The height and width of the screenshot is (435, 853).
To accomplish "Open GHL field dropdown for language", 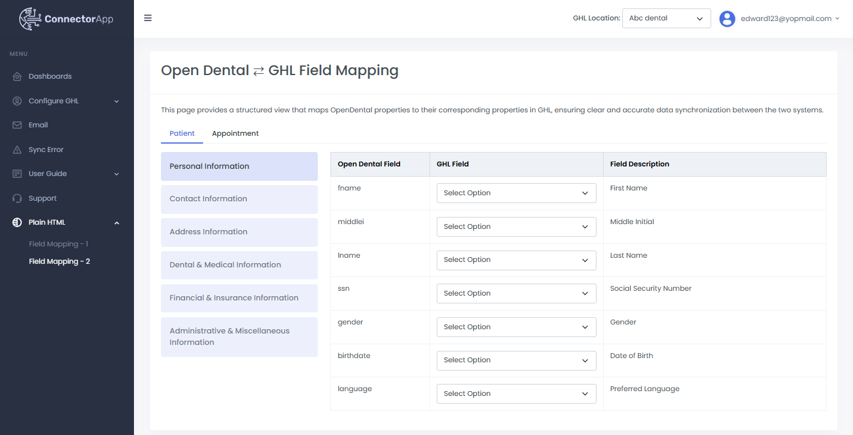I will click(517, 394).
